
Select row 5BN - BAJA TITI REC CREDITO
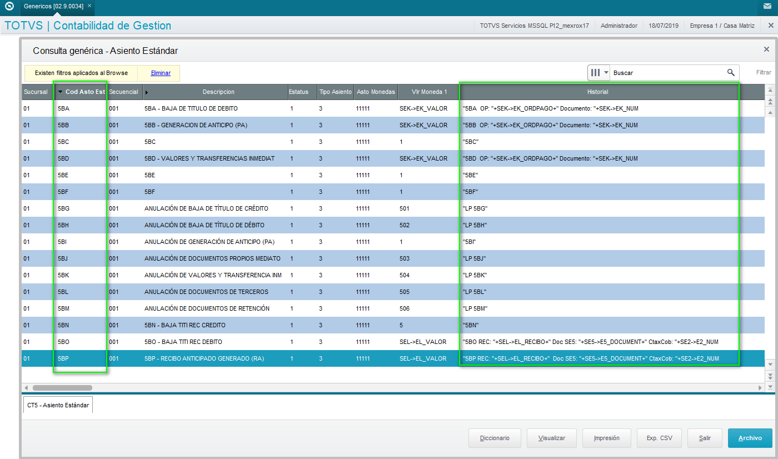393,325
